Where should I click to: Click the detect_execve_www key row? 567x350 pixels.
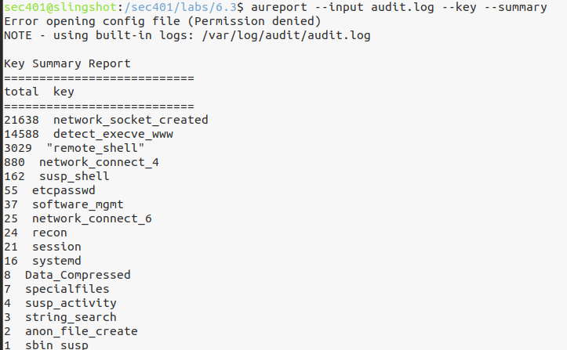(113, 134)
